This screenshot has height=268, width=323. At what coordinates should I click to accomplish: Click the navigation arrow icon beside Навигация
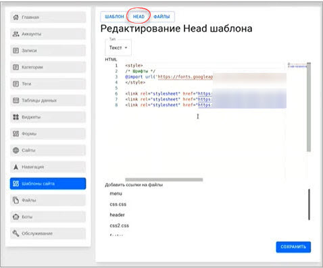(x=16, y=167)
